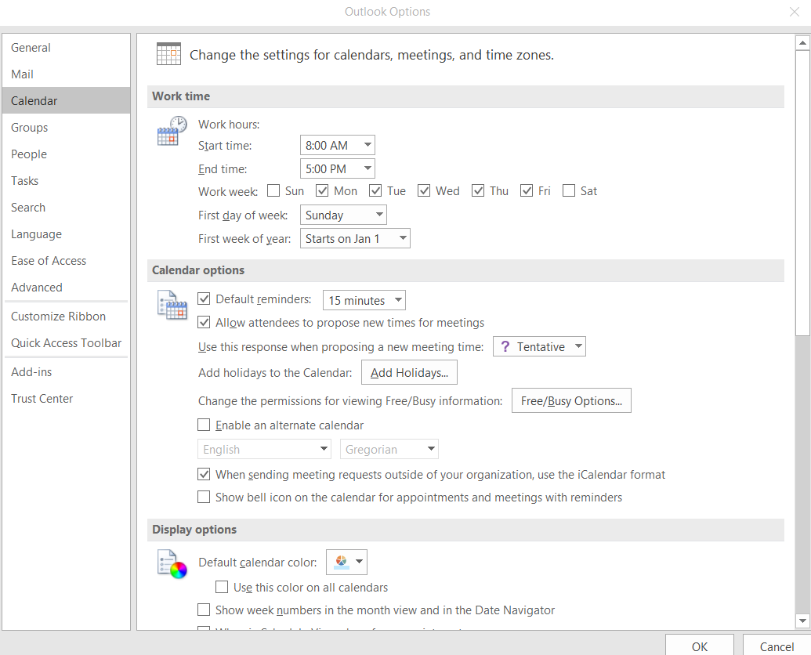Click the Work time clock icon
The height and width of the screenshot is (655, 811).
coord(172,131)
